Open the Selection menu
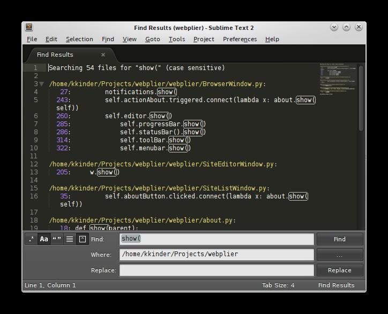Viewport: 388px width, 314px height. pos(79,39)
